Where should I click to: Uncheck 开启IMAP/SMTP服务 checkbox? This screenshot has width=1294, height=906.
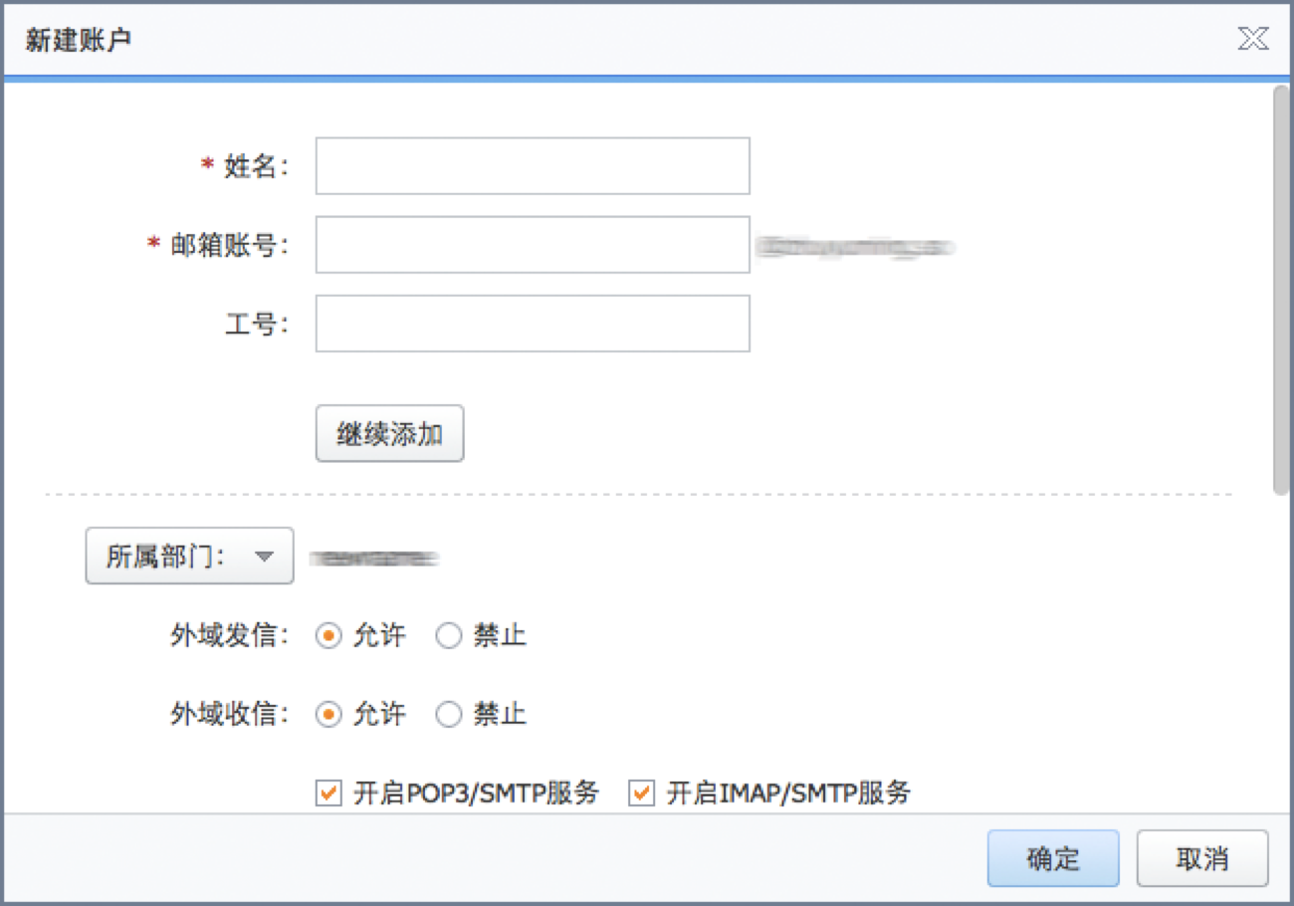coord(640,793)
